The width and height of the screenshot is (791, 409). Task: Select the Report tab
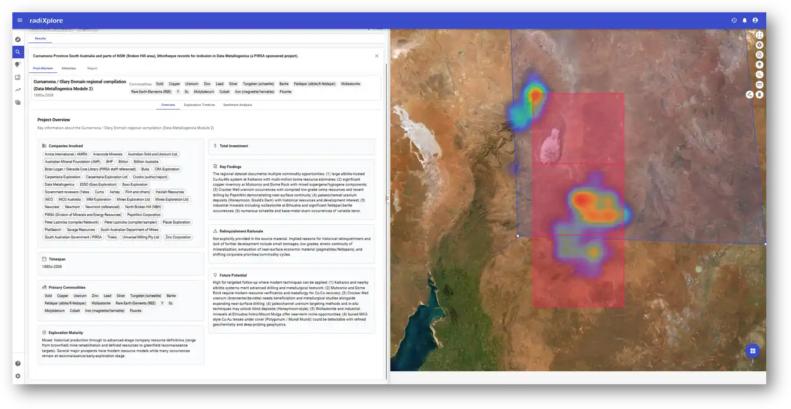tap(92, 68)
